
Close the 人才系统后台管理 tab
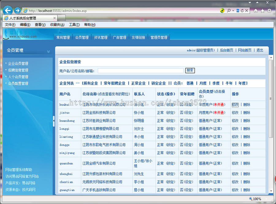(x=54, y=18)
